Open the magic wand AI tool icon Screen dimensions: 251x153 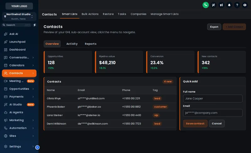pyautogui.click(x=213, y=5)
